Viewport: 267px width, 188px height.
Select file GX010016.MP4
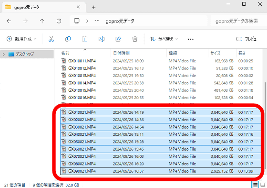(160, 98)
